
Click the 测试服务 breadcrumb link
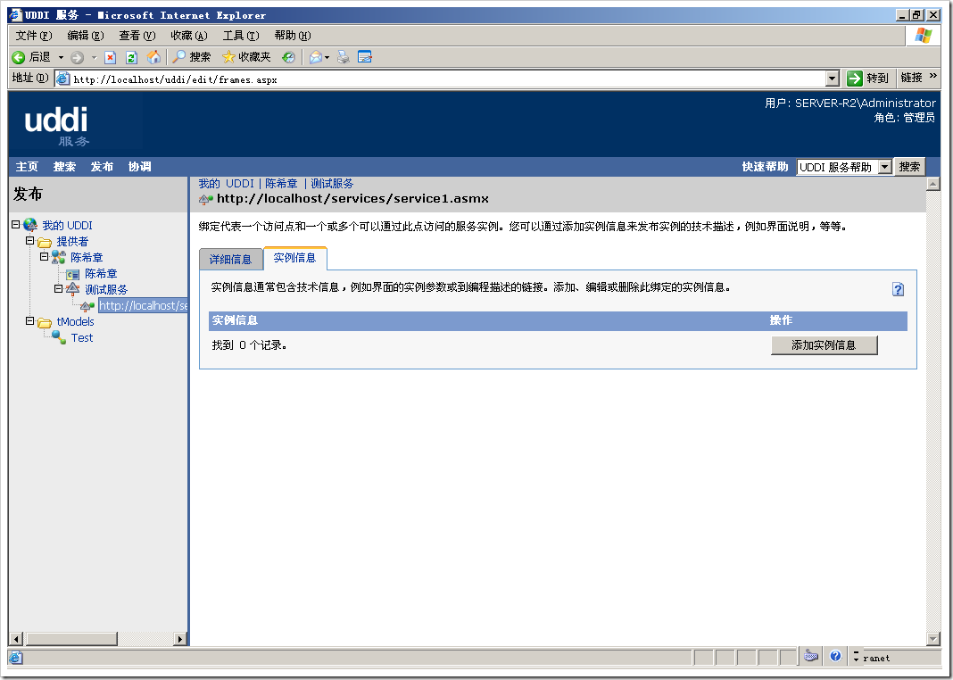[332, 184]
